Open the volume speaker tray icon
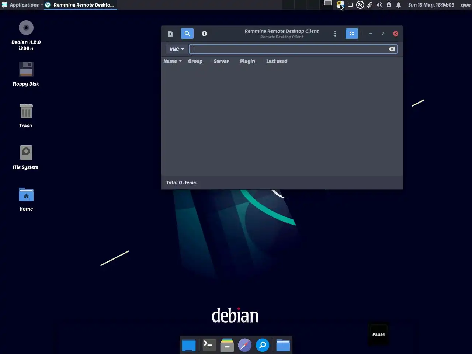 [x=379, y=5]
